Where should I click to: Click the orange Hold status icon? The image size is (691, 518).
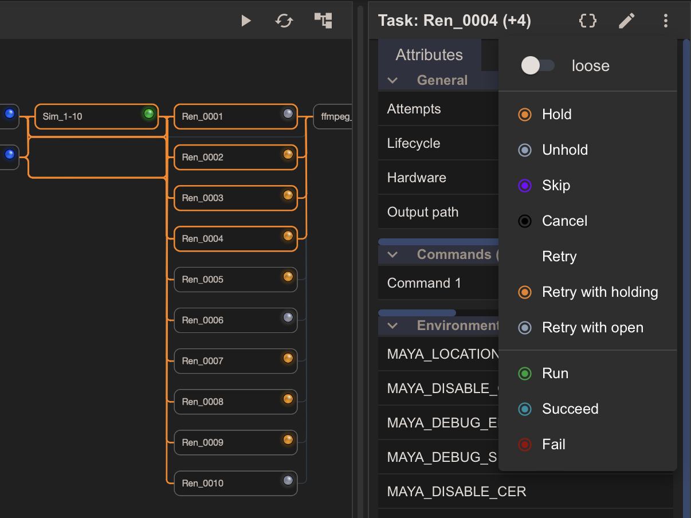click(x=525, y=115)
